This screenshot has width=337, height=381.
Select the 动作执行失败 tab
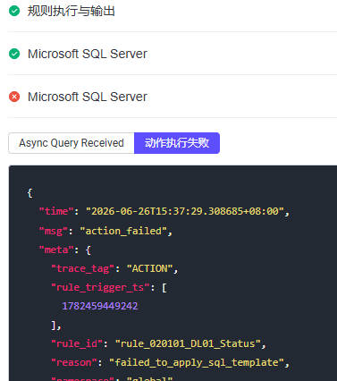coord(177,143)
